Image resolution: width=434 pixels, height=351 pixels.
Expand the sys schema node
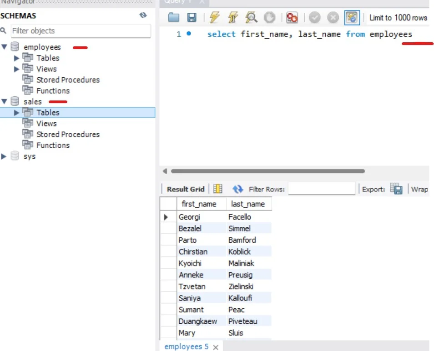(4, 156)
